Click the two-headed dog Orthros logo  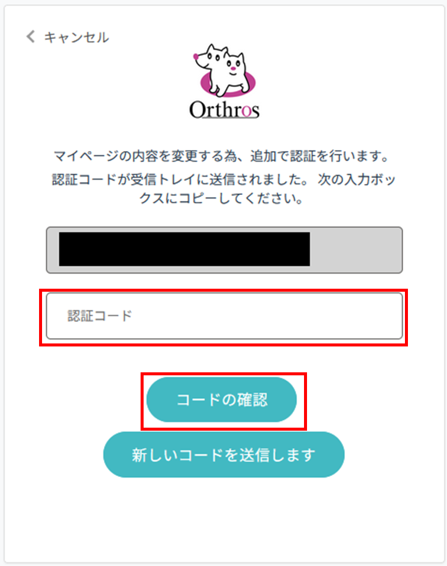225,81
